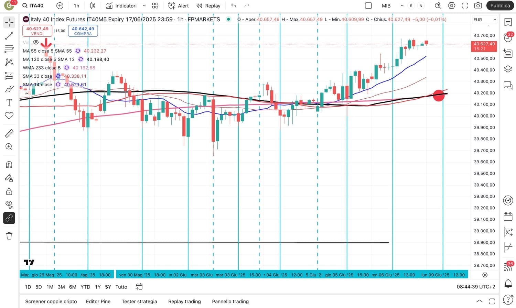516x308 pixels.
Task: Toggle volume indicator visibility eye
Action: pos(36,42)
